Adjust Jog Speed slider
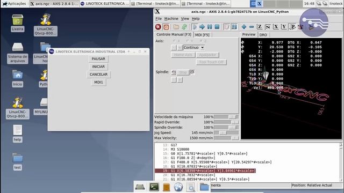Viewport: 344px width, 193px height. [226, 132]
